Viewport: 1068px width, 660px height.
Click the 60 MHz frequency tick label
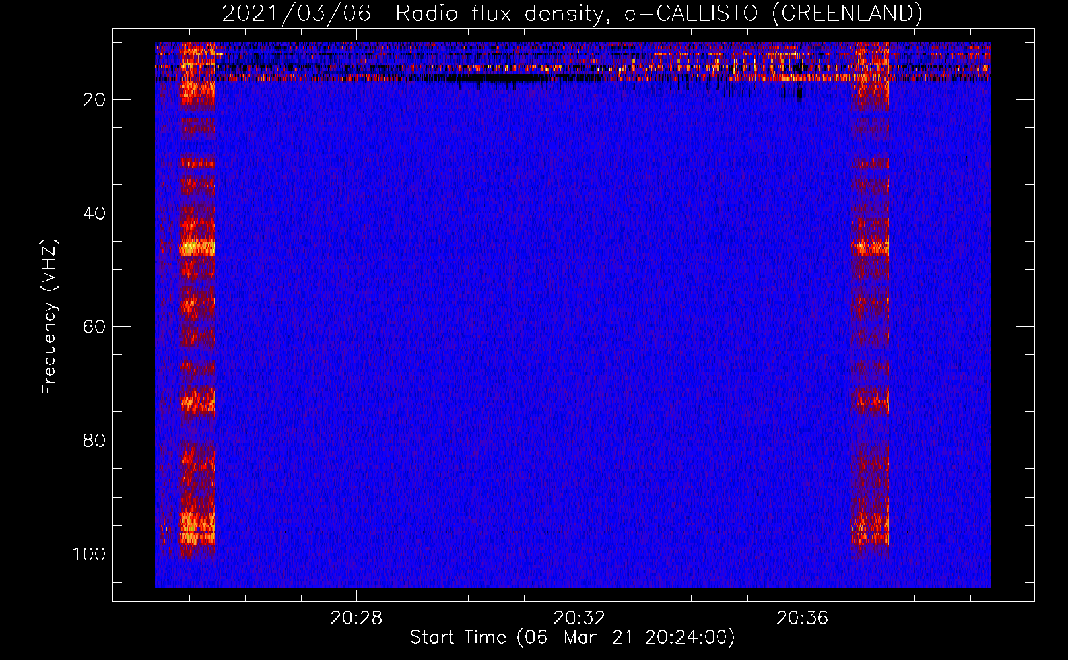[x=94, y=327]
